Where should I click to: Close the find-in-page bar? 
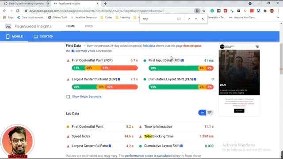tap(203, 19)
